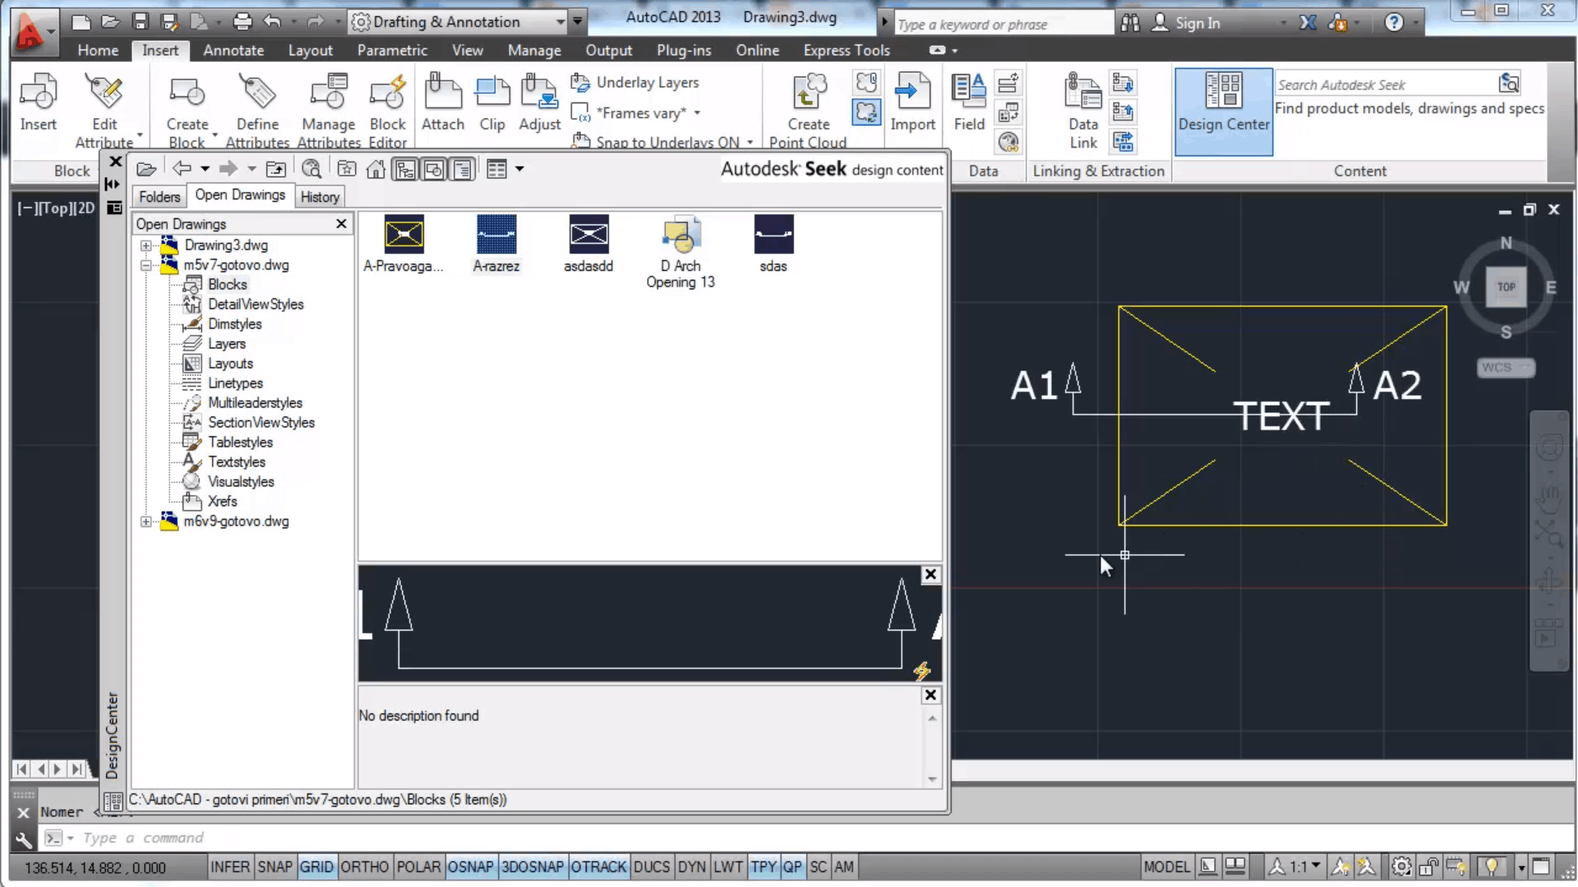Click the Field insert icon
The width and height of the screenshot is (1578, 887).
969,103
